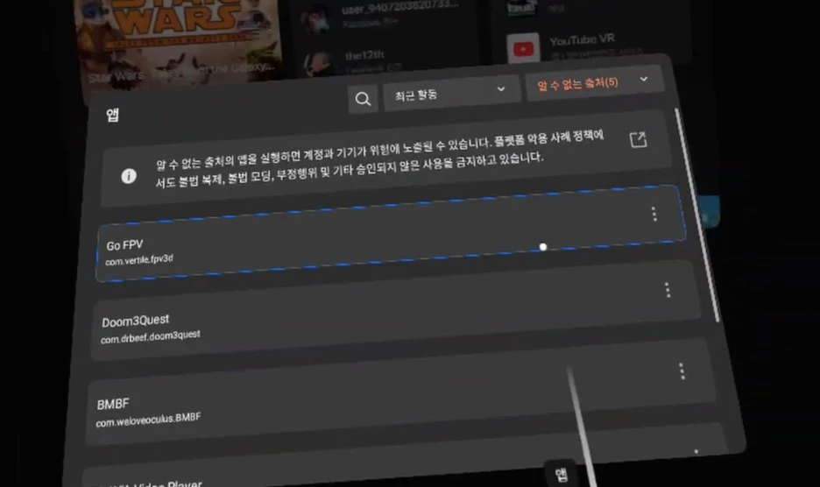Viewport: 820px width, 487px height.
Task: Select the com.weloveoculus.BMBF package name
Action: (x=148, y=420)
